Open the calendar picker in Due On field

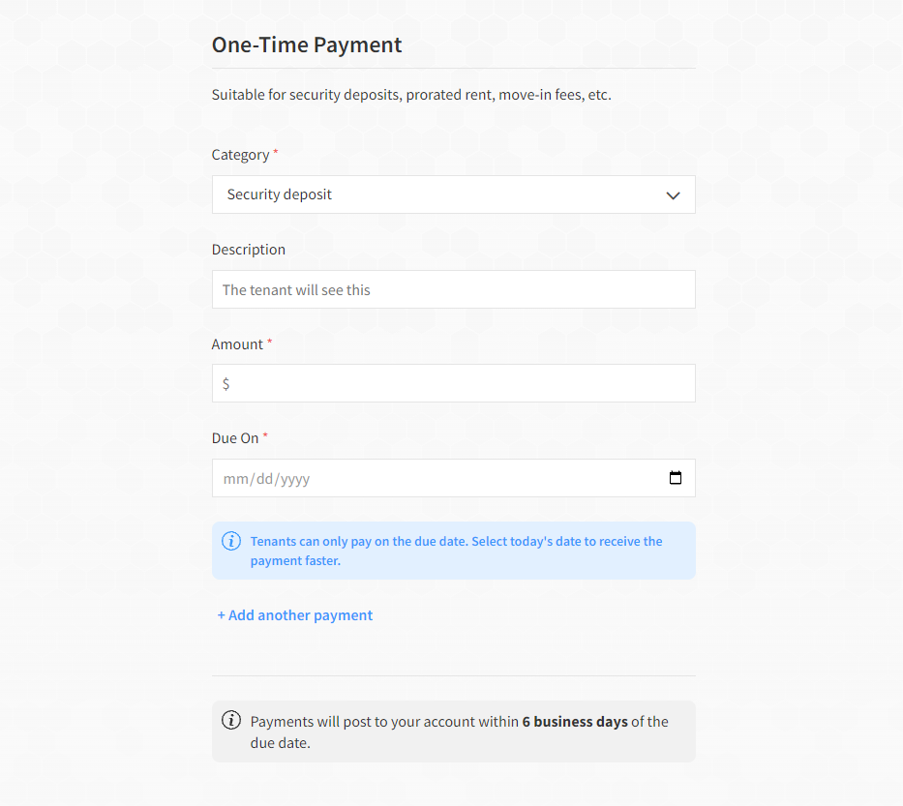pyautogui.click(x=675, y=478)
